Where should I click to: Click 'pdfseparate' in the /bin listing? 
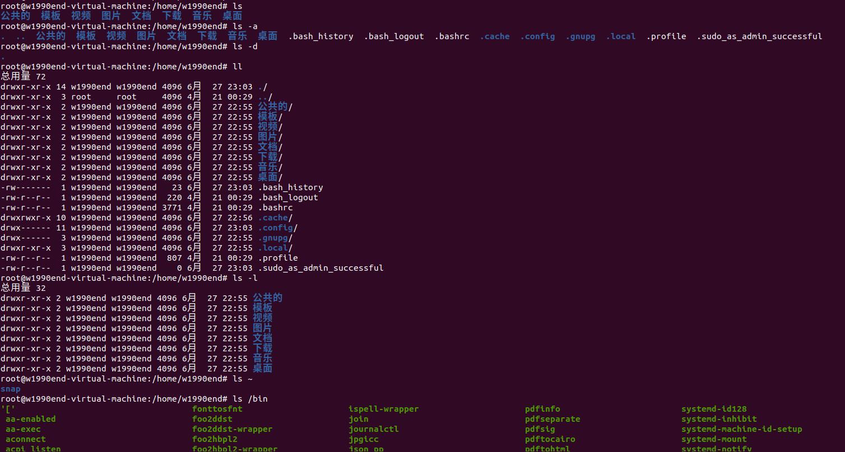[552, 419]
